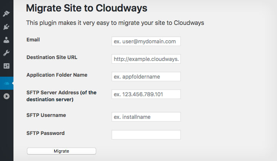Click the Email input field

tap(146, 41)
